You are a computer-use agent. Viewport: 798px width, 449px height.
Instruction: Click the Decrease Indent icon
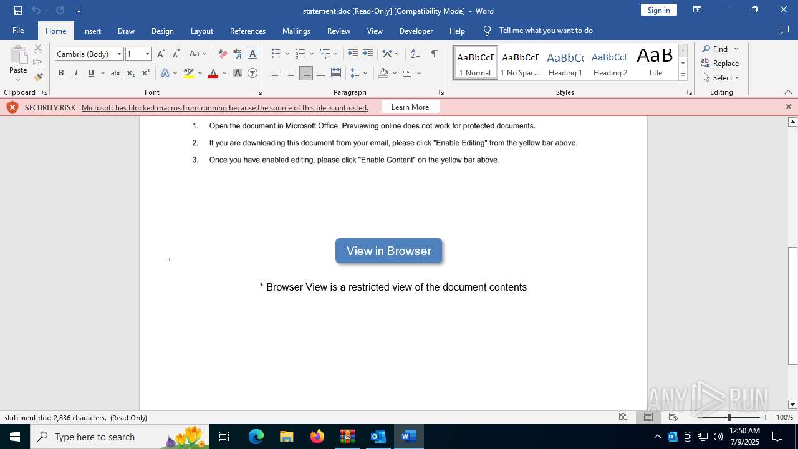coord(353,54)
